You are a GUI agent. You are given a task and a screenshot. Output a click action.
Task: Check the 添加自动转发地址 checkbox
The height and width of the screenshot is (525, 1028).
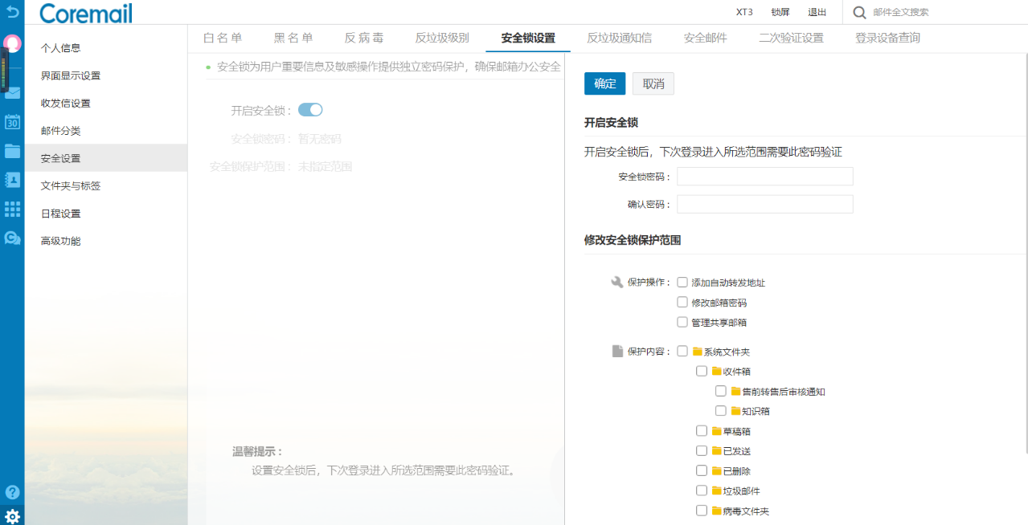click(682, 283)
